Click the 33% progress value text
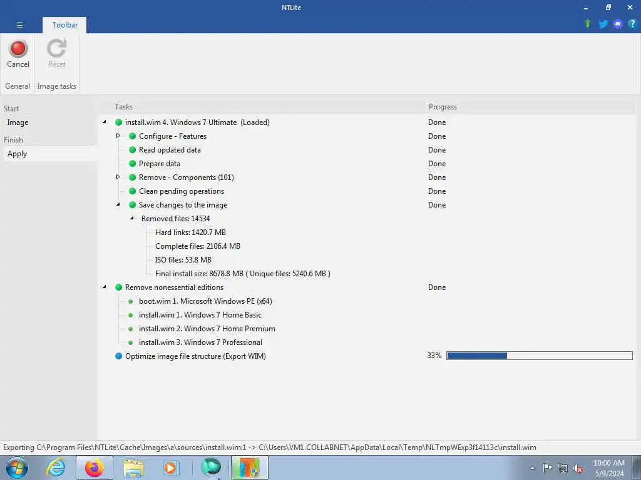 pos(434,356)
